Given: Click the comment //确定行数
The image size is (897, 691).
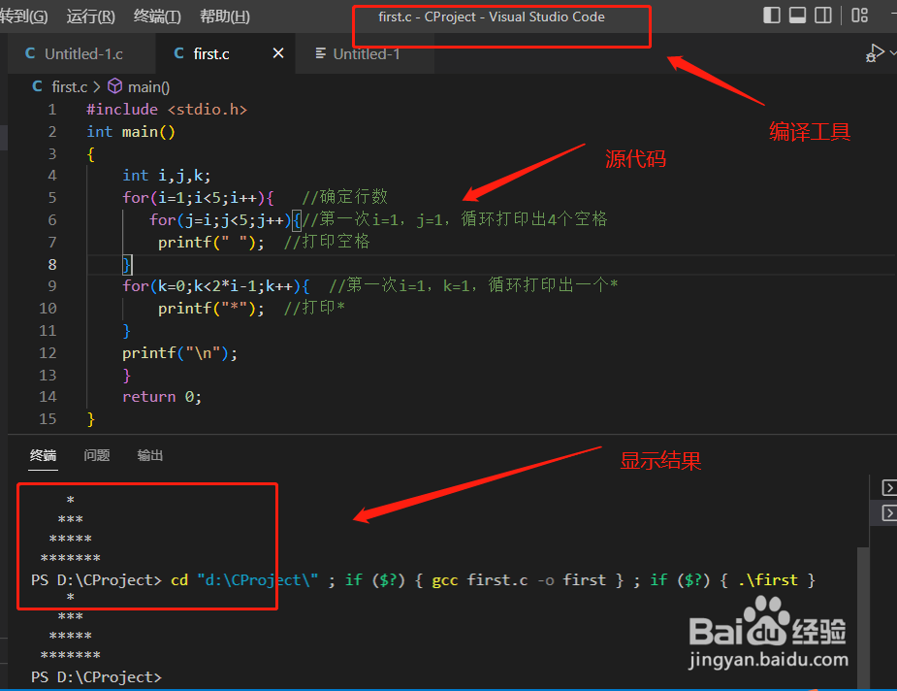Looking at the screenshot, I should pyautogui.click(x=345, y=197).
